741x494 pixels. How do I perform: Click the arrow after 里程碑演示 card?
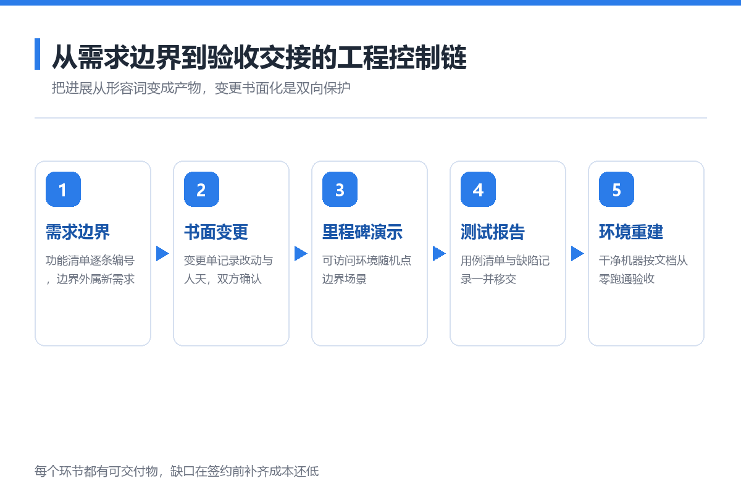click(x=439, y=253)
